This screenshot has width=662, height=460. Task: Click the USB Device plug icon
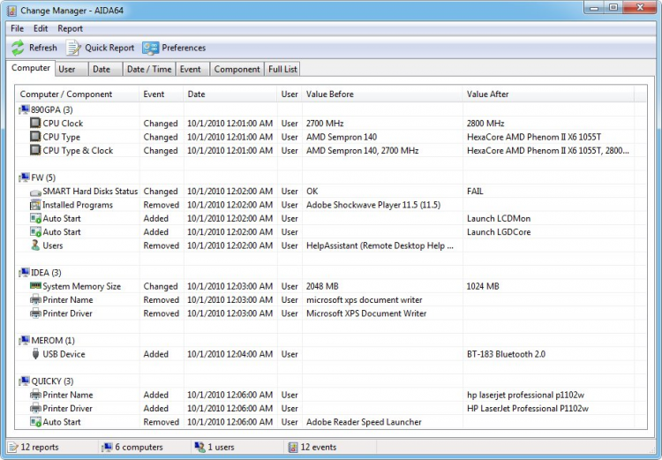(x=35, y=354)
